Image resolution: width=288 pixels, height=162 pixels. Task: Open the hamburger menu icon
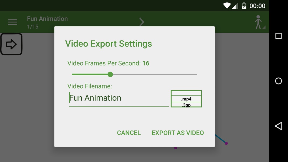click(x=12, y=22)
